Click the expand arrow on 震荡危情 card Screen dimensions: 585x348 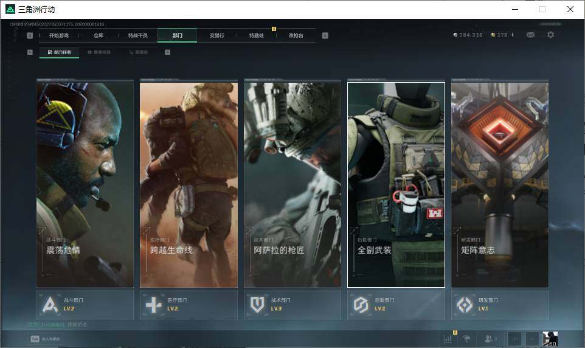pos(43,230)
